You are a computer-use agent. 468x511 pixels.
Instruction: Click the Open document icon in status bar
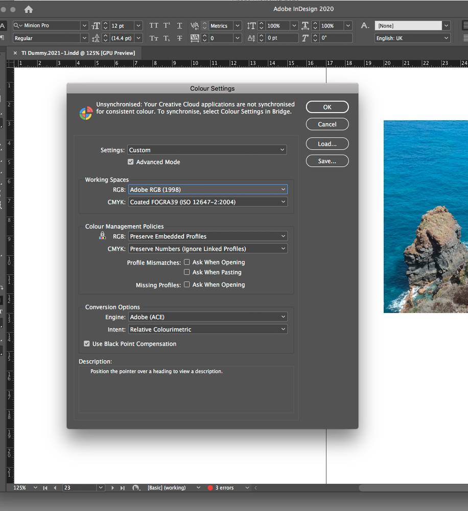136,488
